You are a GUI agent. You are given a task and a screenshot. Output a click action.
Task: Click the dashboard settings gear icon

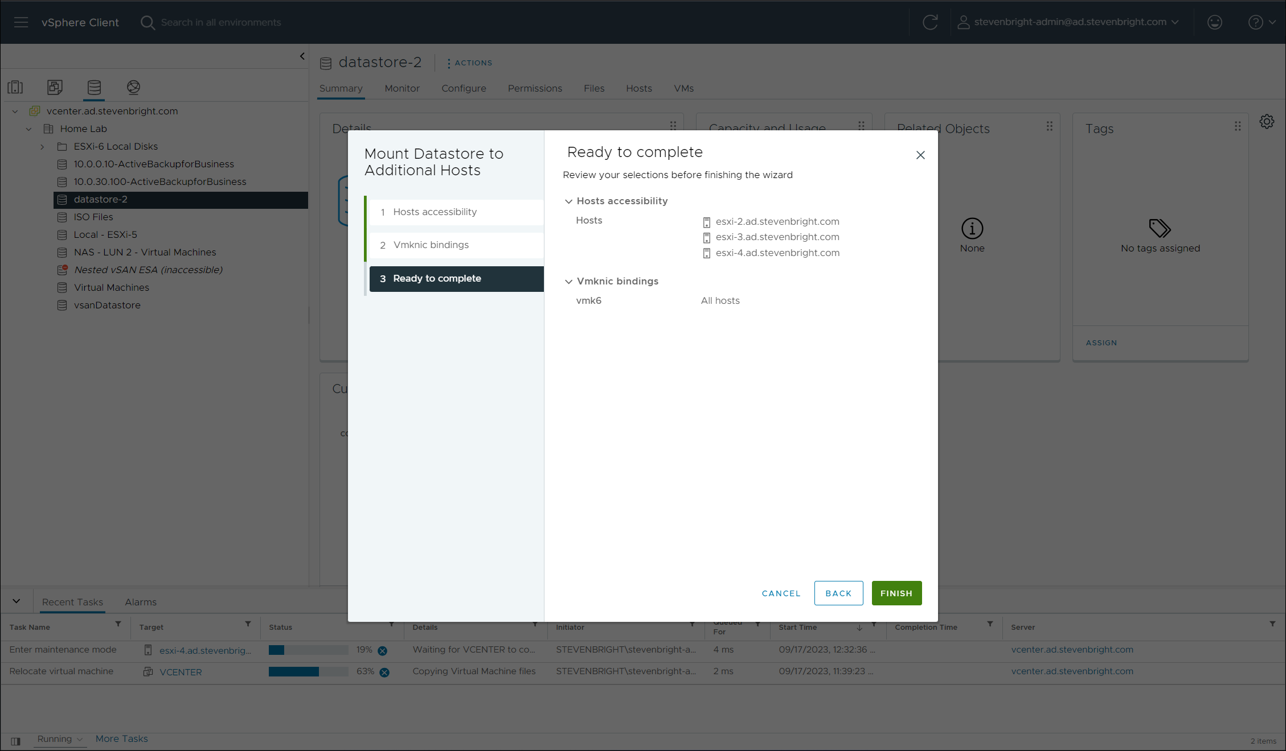pyautogui.click(x=1267, y=122)
